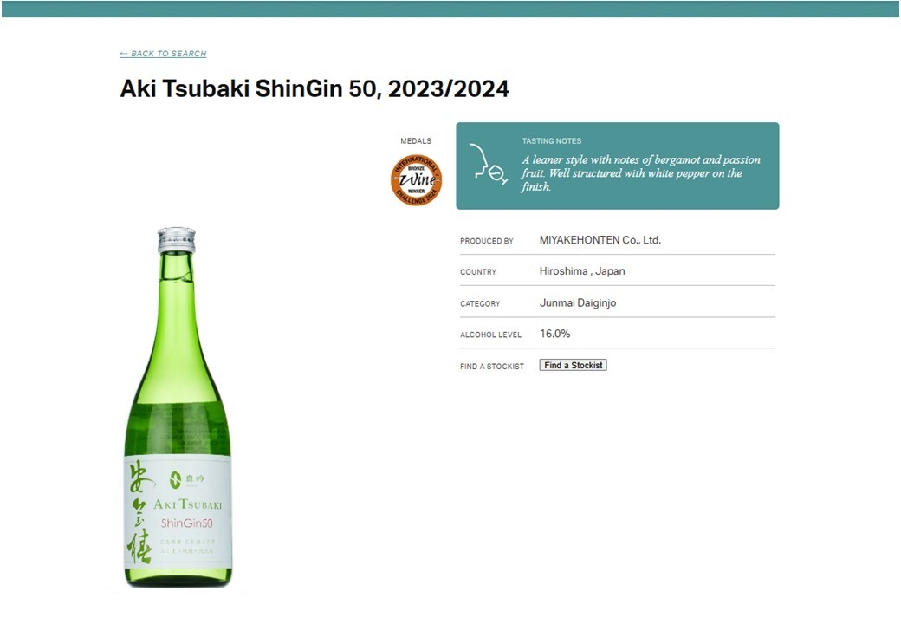Viewport: 901px width, 624px height.
Task: Click the Produced By label
Action: (487, 241)
